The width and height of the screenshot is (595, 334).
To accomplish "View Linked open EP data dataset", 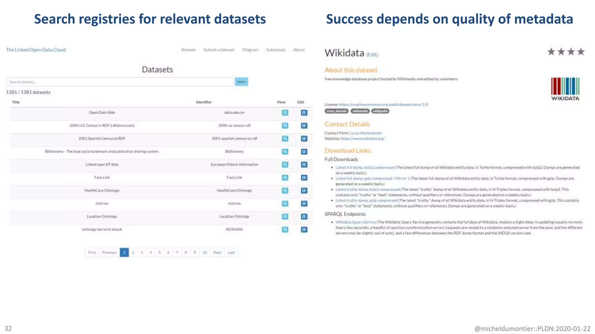I will [285, 164].
